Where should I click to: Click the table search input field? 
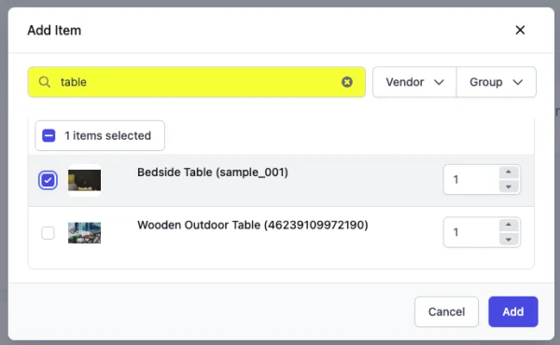coord(196,82)
